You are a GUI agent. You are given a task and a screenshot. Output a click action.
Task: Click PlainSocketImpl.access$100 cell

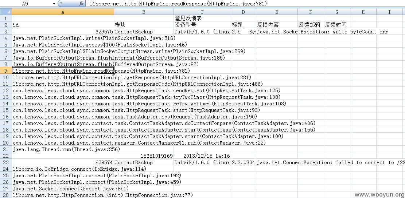click(63, 45)
